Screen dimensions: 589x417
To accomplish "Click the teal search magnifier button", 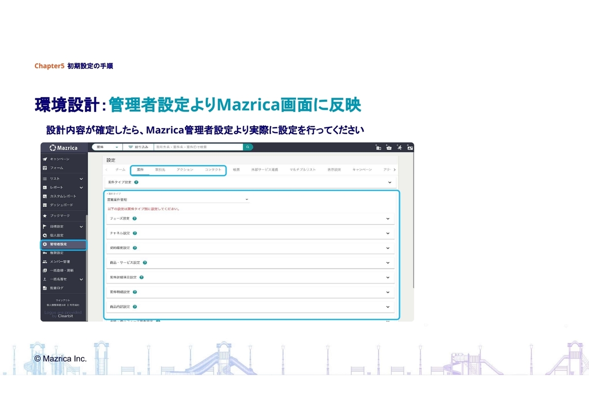I will [248, 147].
